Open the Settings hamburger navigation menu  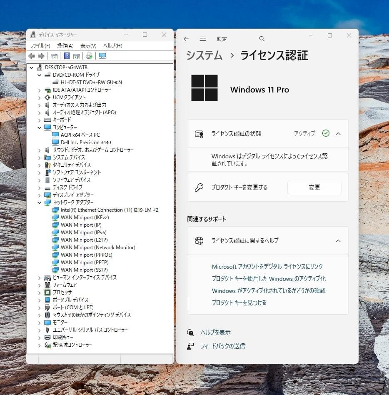pyautogui.click(x=203, y=39)
